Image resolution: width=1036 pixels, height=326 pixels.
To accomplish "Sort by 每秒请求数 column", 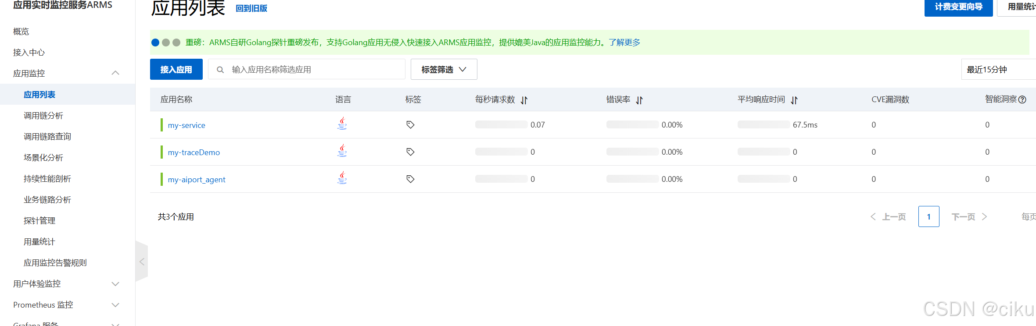I will coord(524,100).
